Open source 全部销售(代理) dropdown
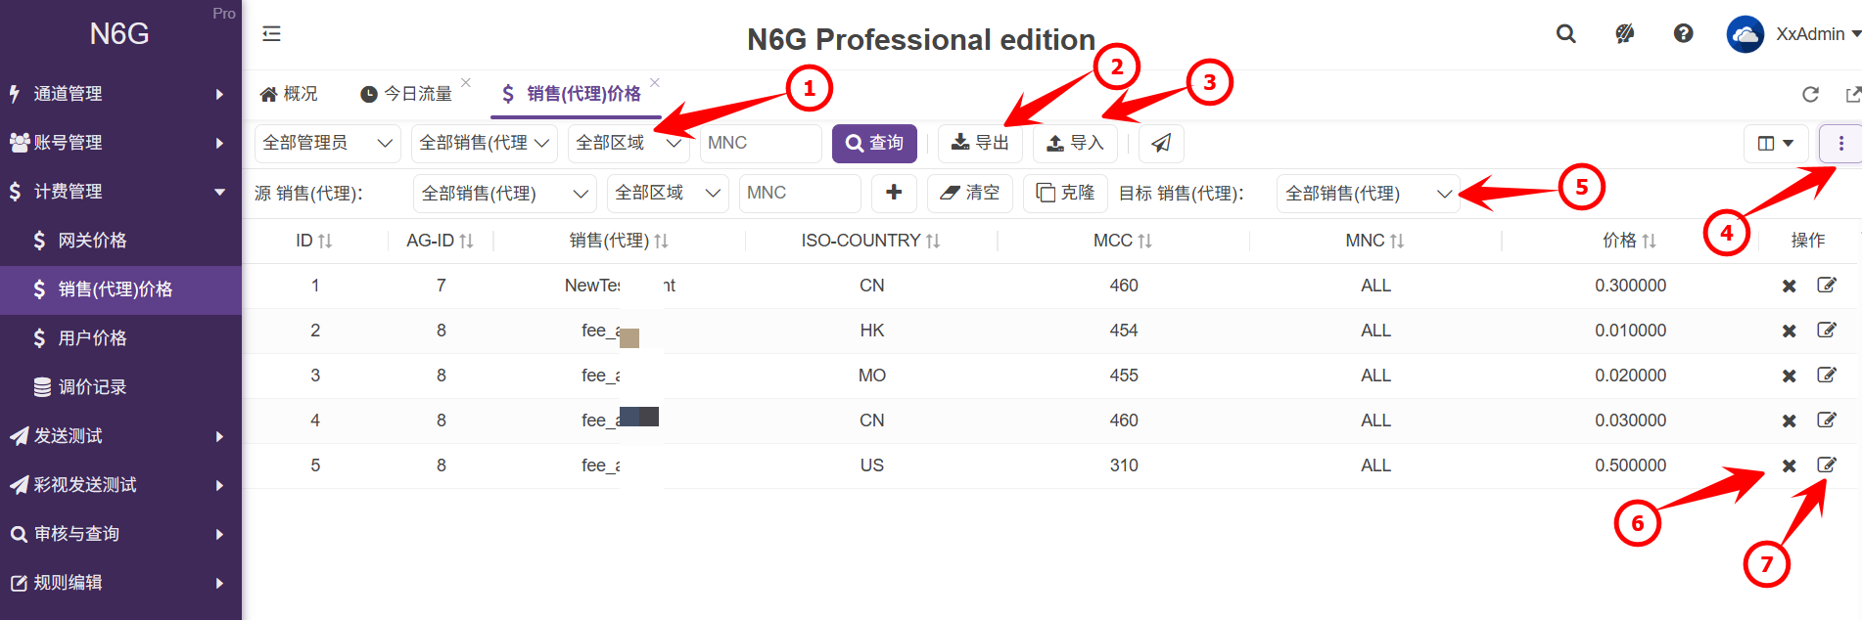 pyautogui.click(x=505, y=194)
